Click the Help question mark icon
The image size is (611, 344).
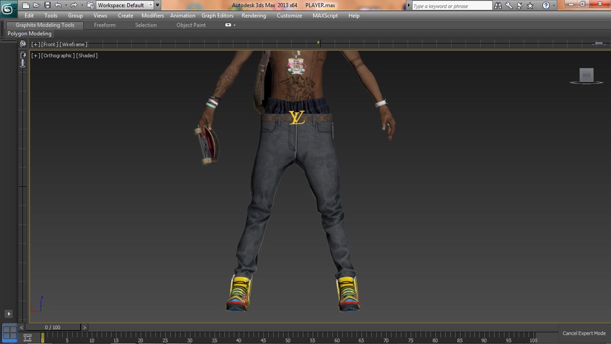click(x=546, y=5)
